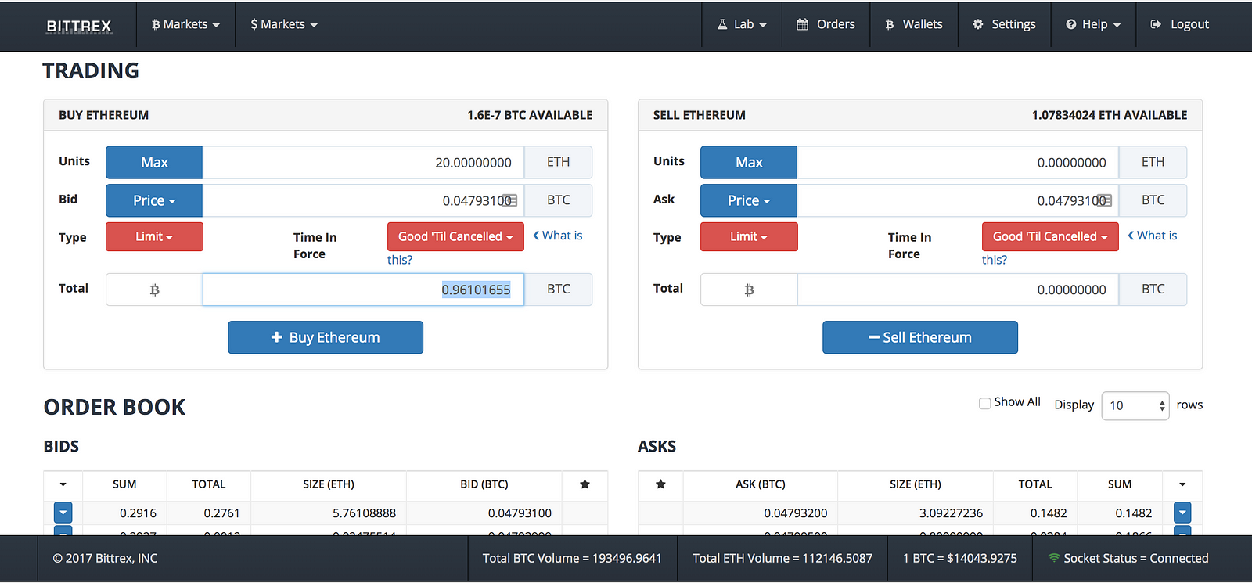Image resolution: width=1252 pixels, height=583 pixels.
Task: Click the bitcoin symbol in Buy Total row
Action: pyautogui.click(x=154, y=290)
